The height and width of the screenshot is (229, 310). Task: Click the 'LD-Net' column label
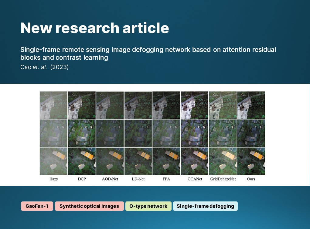pos(138,179)
